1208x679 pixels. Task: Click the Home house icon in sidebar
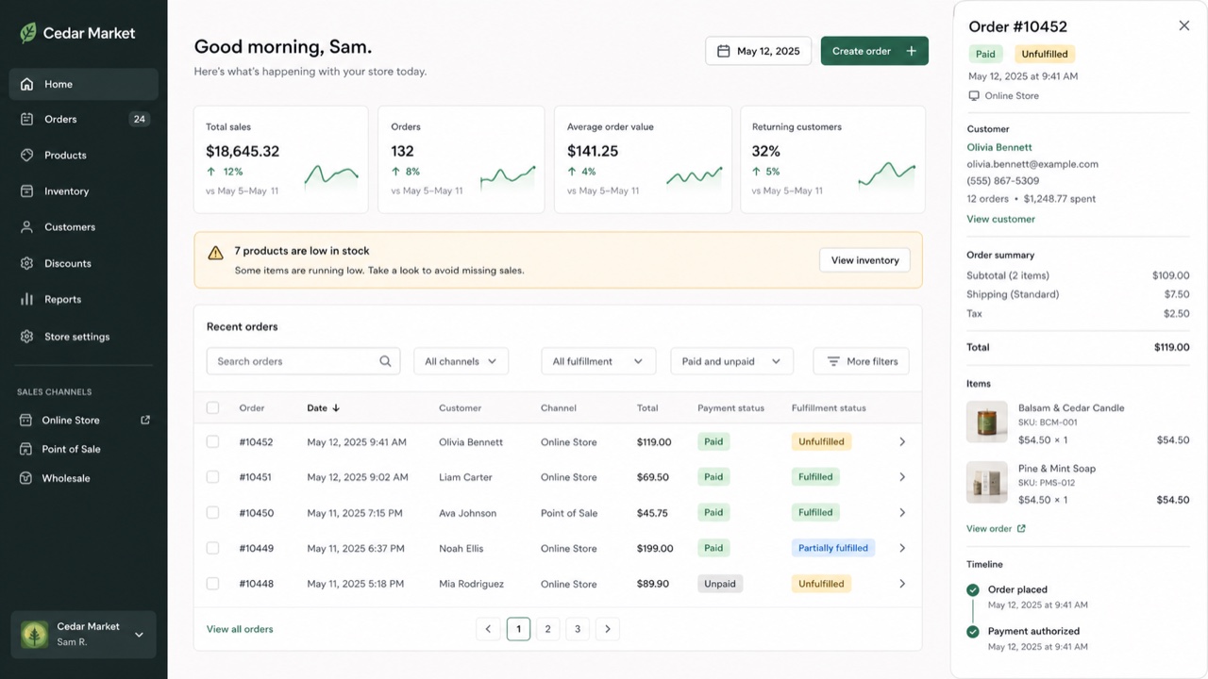coord(26,84)
